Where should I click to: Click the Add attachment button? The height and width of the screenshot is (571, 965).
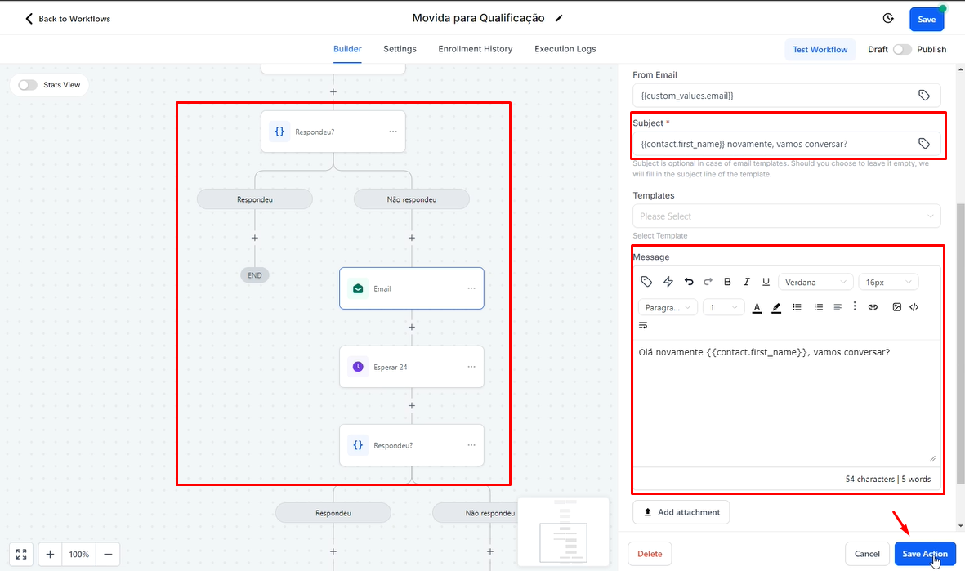pyautogui.click(x=681, y=512)
